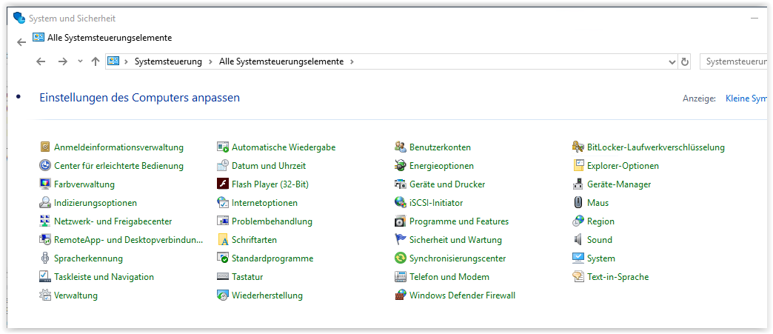Viewport: 773px width, 334px height.
Task: Click the Netzwerk- und Freigabecenter icon
Action: click(45, 221)
